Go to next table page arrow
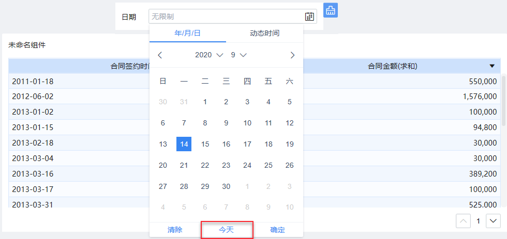Viewport: 507px width, 239px height. pos(493,221)
